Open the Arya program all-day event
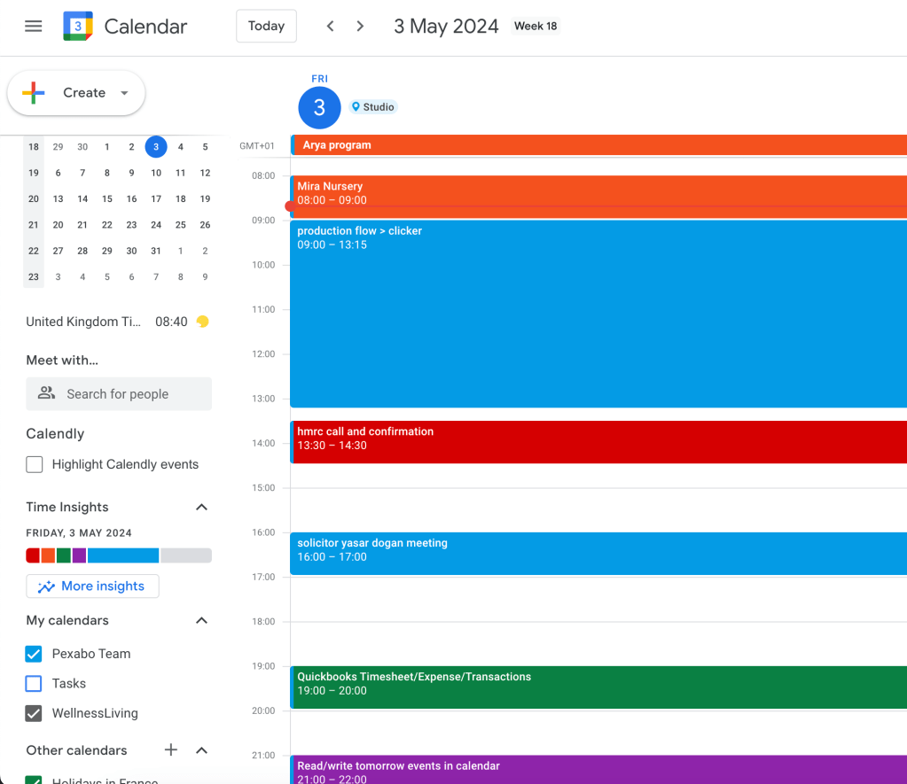Viewport: 907px width, 784px height. (x=598, y=145)
